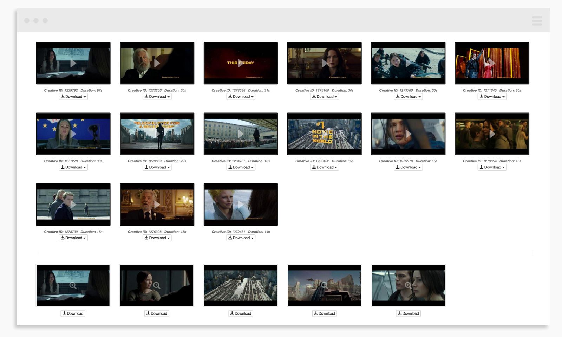Play the video with Creative ID 1279970
This screenshot has height=337, width=562.
tap(408, 134)
